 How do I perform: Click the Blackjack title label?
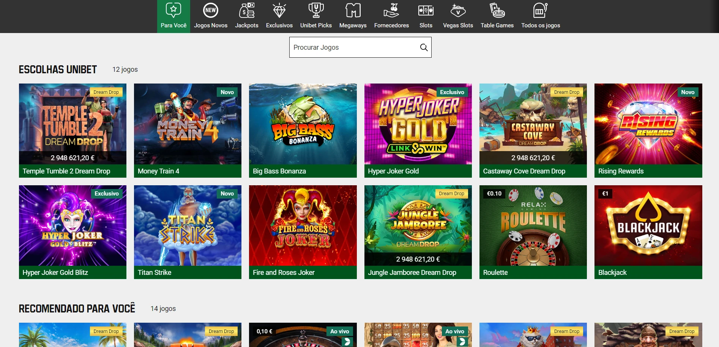coord(612,273)
